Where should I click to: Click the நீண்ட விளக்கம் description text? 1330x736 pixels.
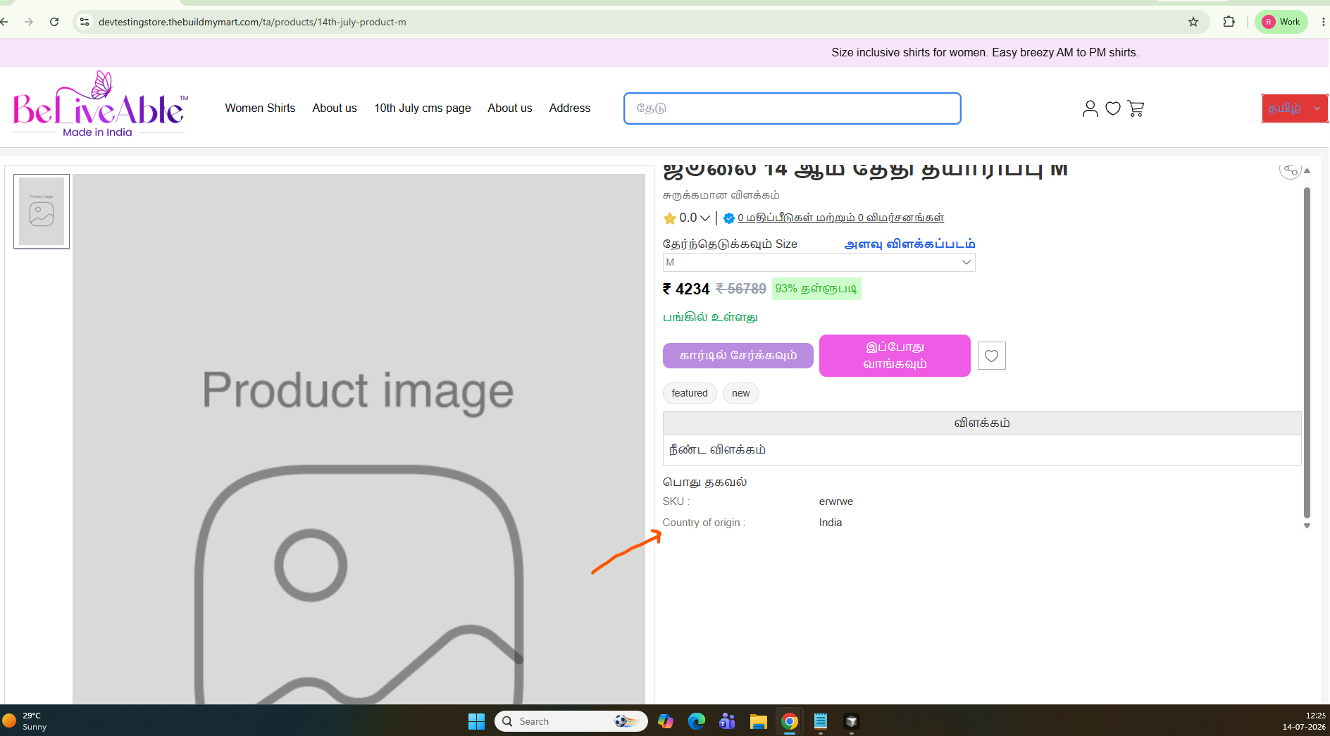pyautogui.click(x=717, y=450)
